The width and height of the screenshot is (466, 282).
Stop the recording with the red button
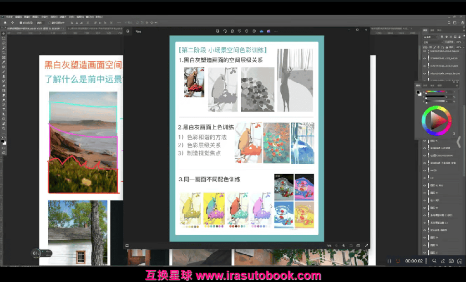398,261
